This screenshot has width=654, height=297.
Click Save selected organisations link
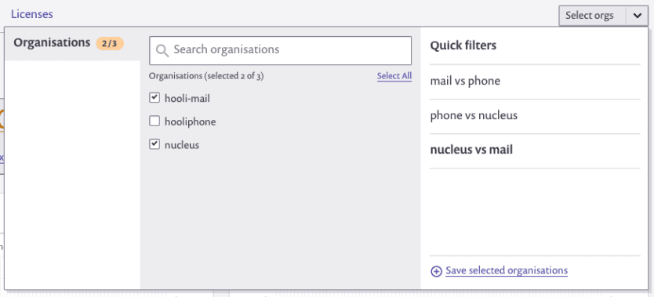point(507,271)
